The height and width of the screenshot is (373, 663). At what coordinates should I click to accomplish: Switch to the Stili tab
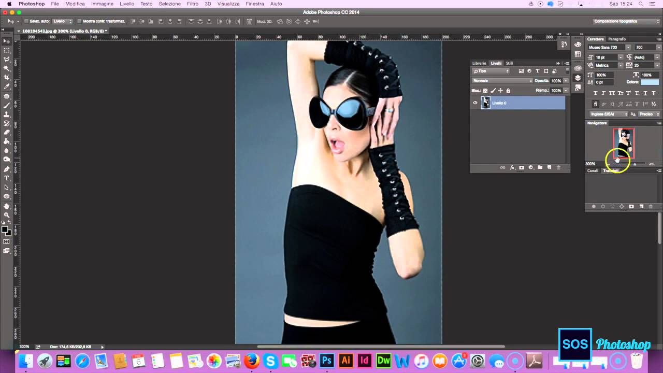509,63
